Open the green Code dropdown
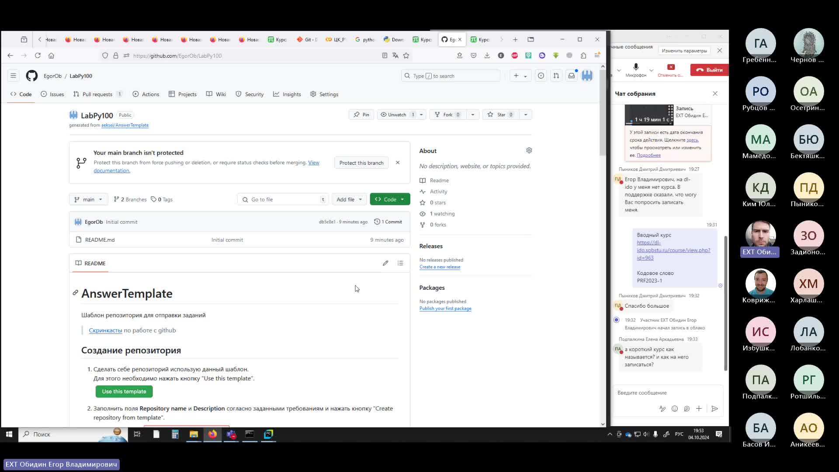 tap(390, 199)
